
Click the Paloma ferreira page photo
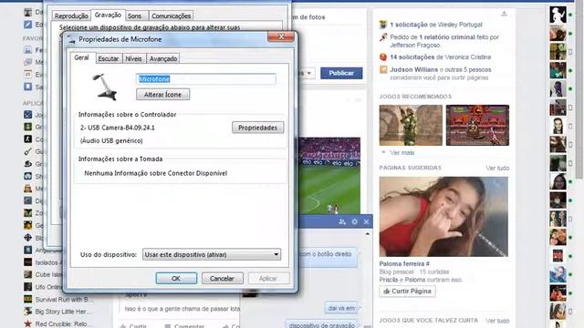tap(443, 217)
